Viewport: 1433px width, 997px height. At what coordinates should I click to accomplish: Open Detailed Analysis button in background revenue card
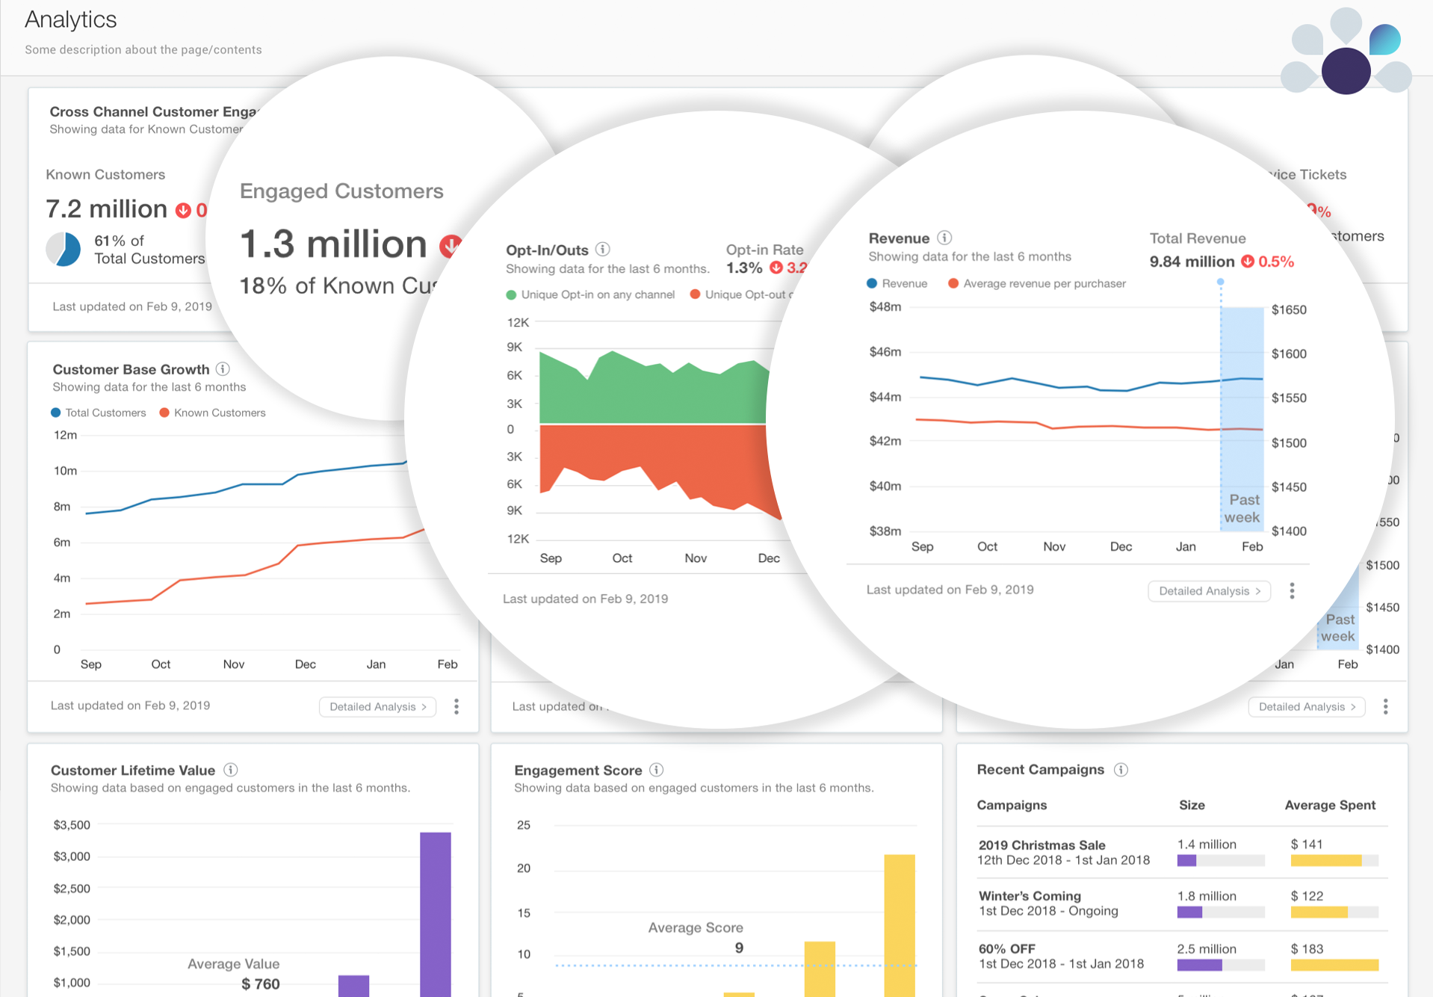[x=1307, y=706]
